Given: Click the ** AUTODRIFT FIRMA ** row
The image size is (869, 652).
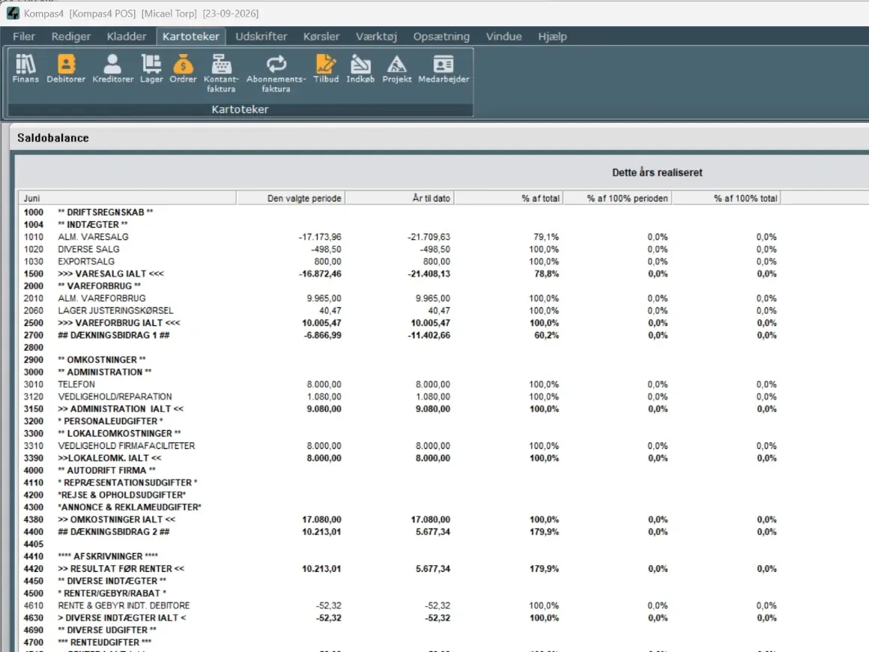Looking at the screenshot, I should click(399, 470).
